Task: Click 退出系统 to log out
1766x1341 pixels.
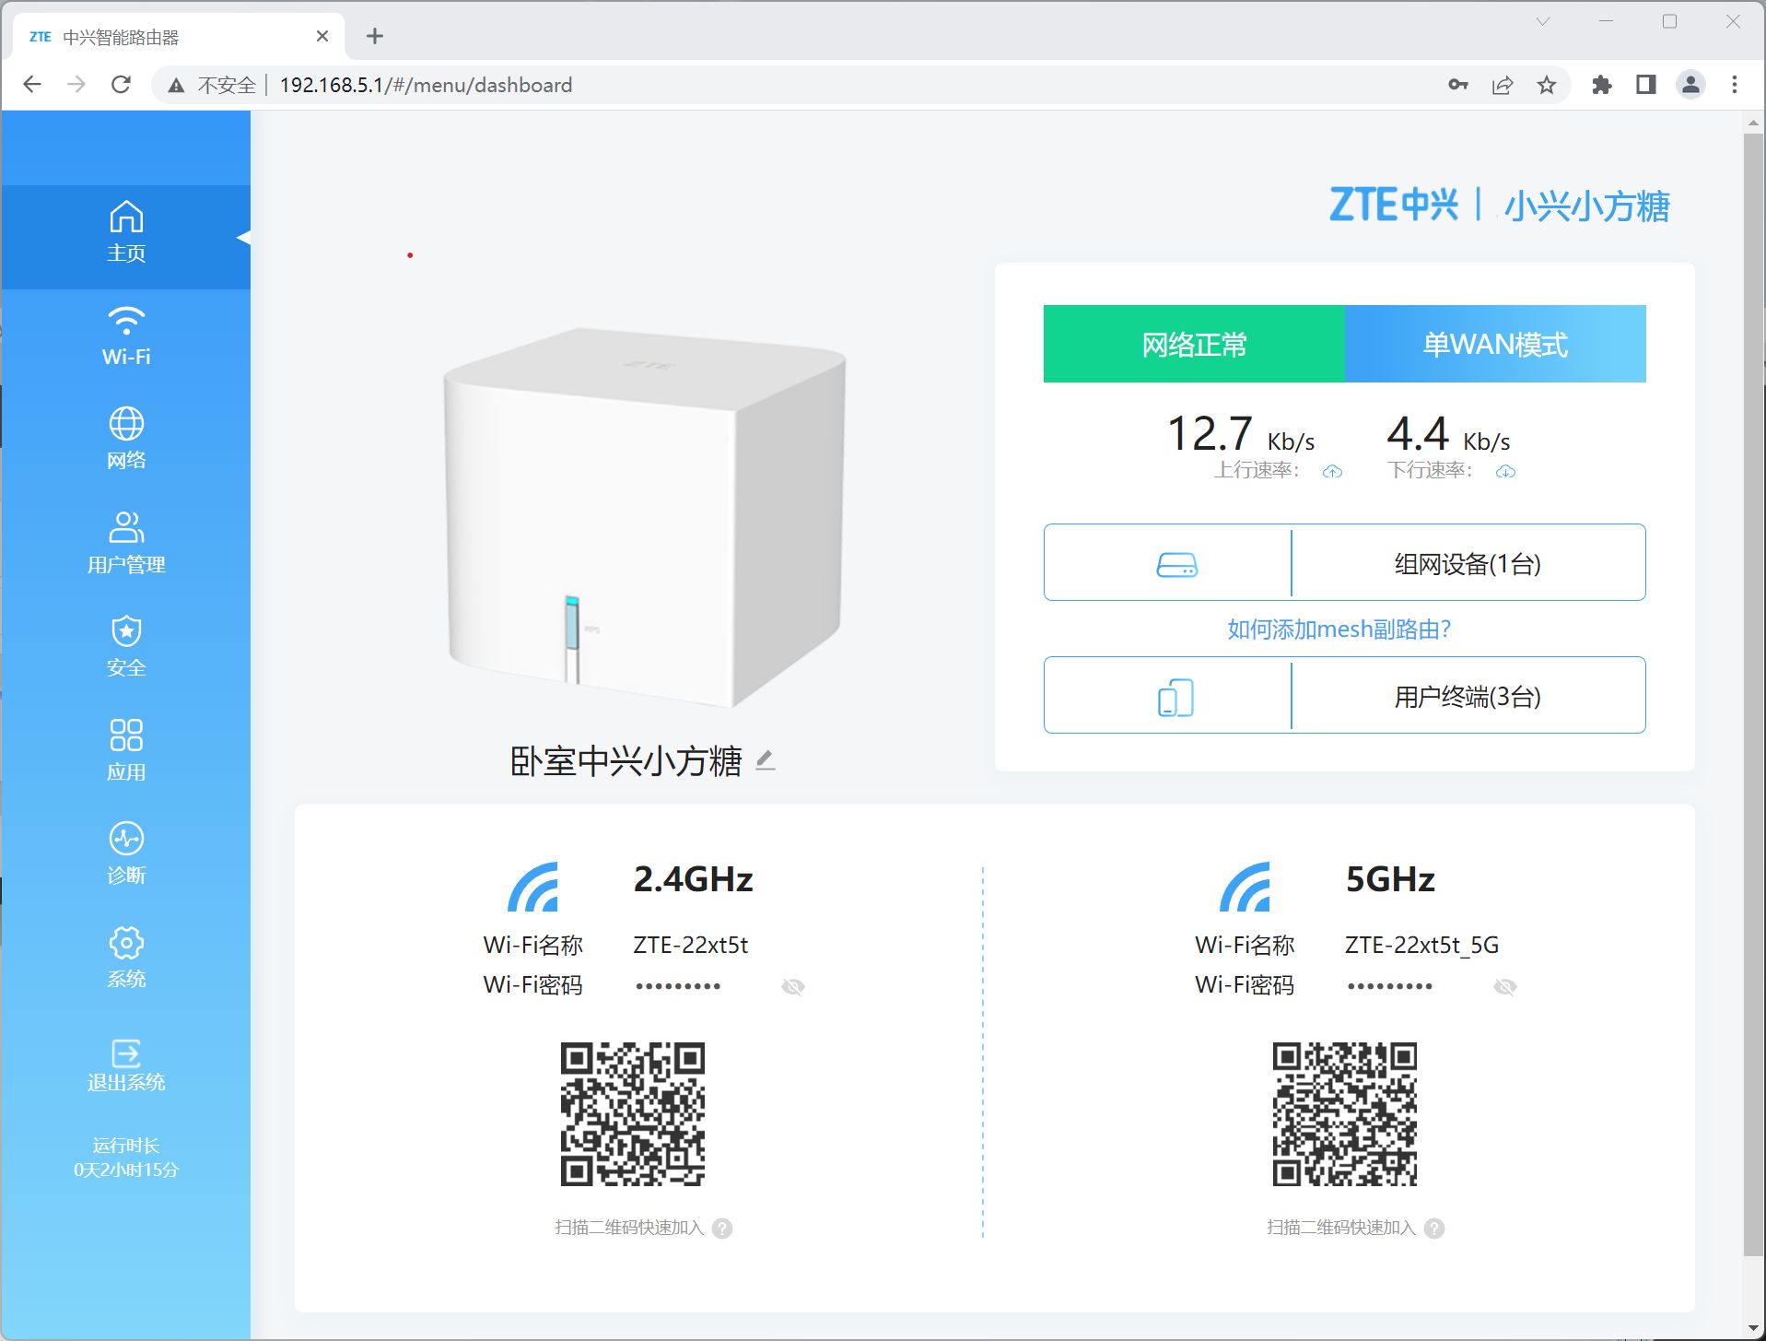Action: pyautogui.click(x=126, y=1065)
